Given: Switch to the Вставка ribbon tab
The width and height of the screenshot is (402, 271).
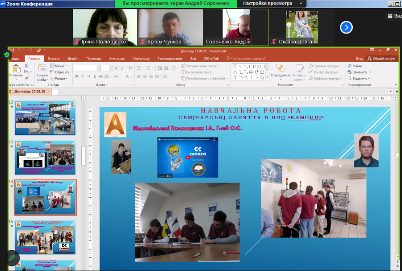Looking at the screenshot, I should [54, 58].
